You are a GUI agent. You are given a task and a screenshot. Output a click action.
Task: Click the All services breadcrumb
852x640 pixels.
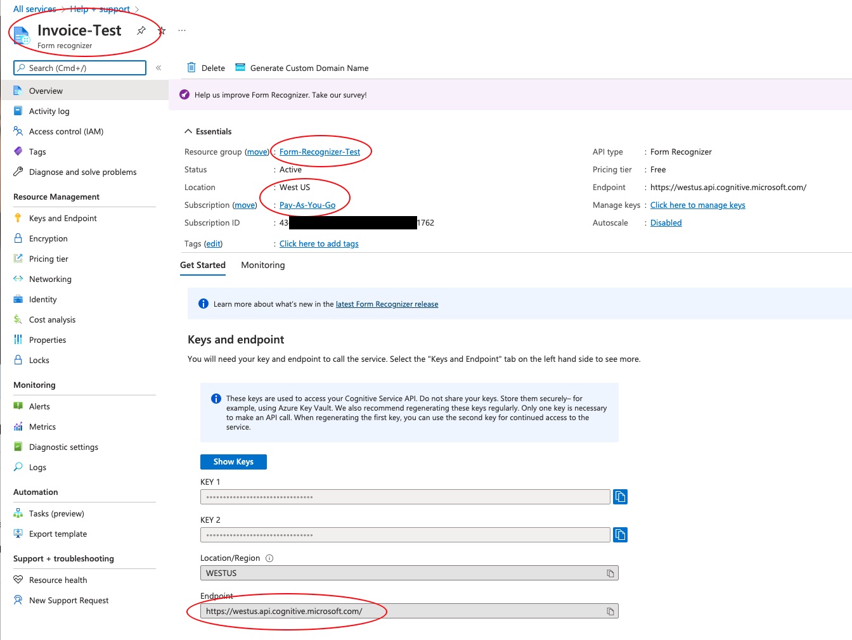click(35, 9)
